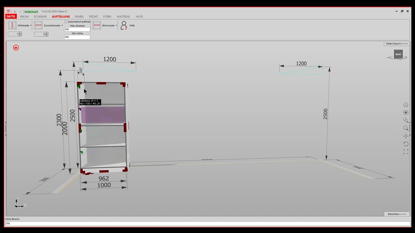Switch to the FRONT tab

point(93,17)
